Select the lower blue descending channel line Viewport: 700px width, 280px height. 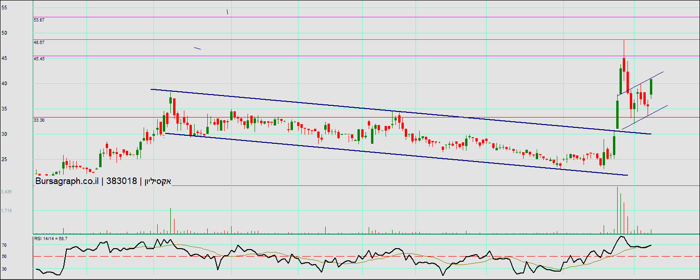pos(395,154)
